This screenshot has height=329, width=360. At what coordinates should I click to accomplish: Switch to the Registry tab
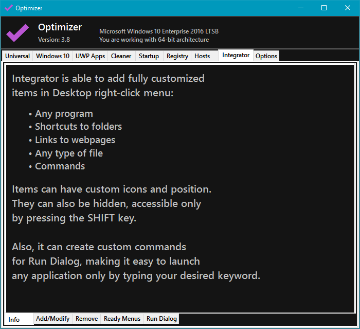click(x=177, y=56)
